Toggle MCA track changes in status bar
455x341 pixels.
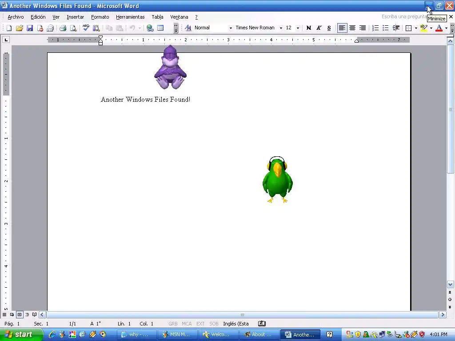point(187,324)
